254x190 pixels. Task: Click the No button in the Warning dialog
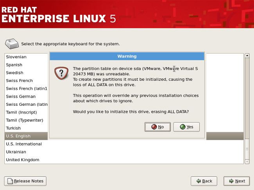(x=157, y=127)
